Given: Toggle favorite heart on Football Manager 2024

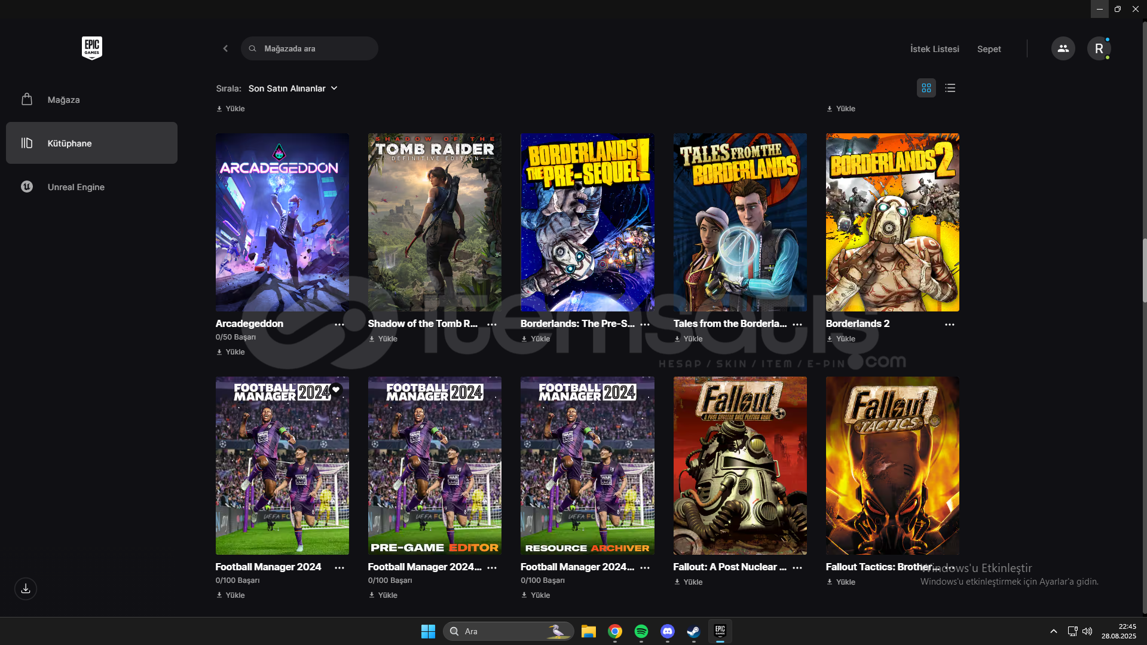Looking at the screenshot, I should coord(336,390).
